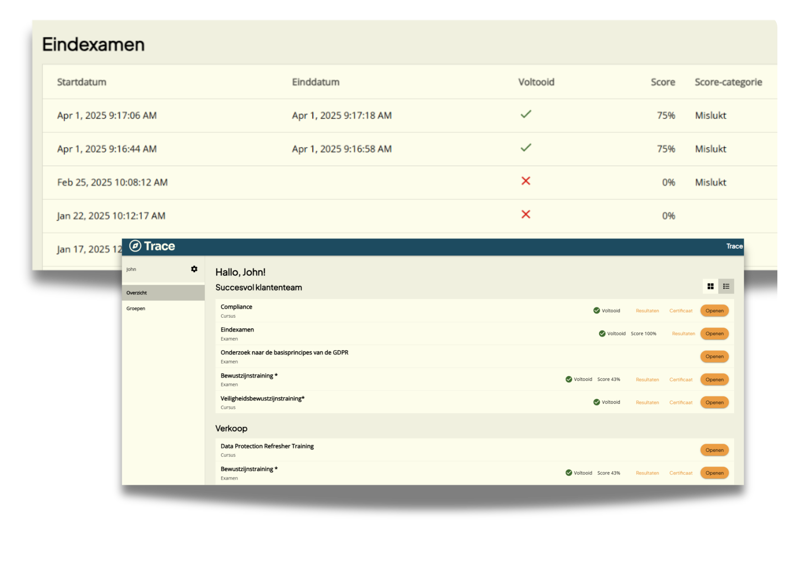View Resultaten for Eindexamen
The width and height of the screenshot is (798, 564).
tap(683, 334)
